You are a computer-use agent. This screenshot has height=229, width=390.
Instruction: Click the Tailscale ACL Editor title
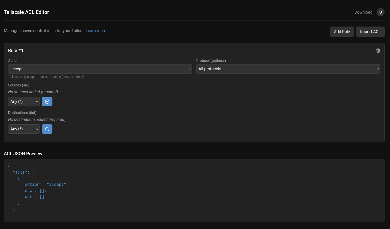pos(26,12)
